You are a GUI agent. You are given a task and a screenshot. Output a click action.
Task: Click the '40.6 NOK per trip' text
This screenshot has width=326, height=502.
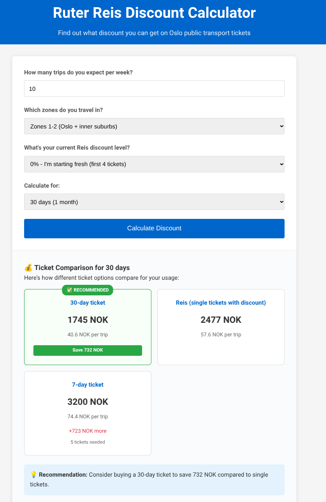point(88,335)
